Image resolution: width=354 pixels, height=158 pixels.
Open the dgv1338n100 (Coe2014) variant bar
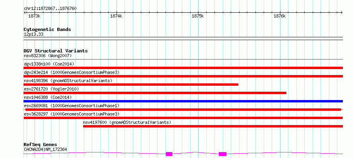pyautogui.click(x=183, y=68)
